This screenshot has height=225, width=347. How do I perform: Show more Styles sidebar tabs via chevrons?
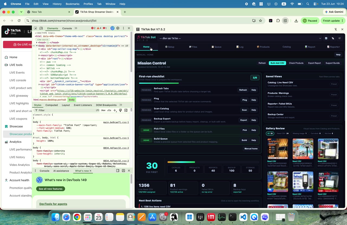(x=121, y=105)
